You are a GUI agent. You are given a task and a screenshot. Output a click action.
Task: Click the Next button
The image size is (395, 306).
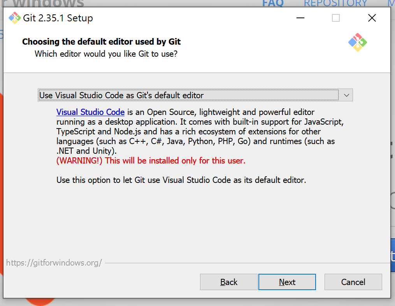point(287,282)
